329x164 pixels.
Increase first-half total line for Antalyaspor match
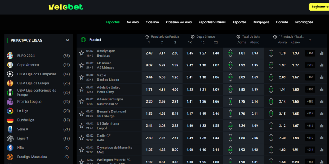coord(271,50)
